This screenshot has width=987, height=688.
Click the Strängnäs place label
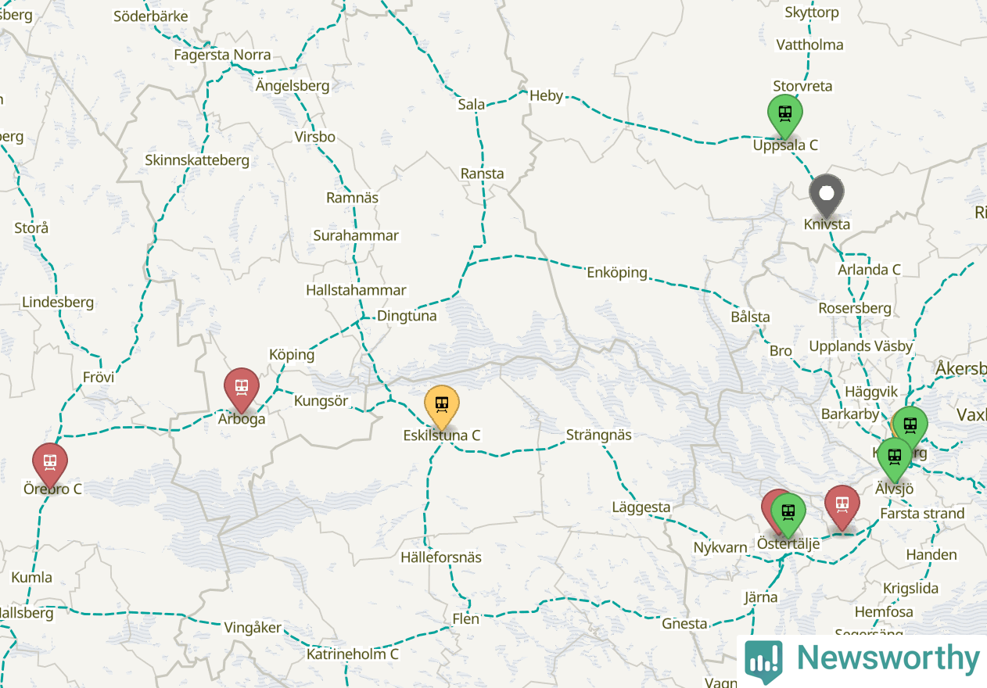pyautogui.click(x=598, y=435)
